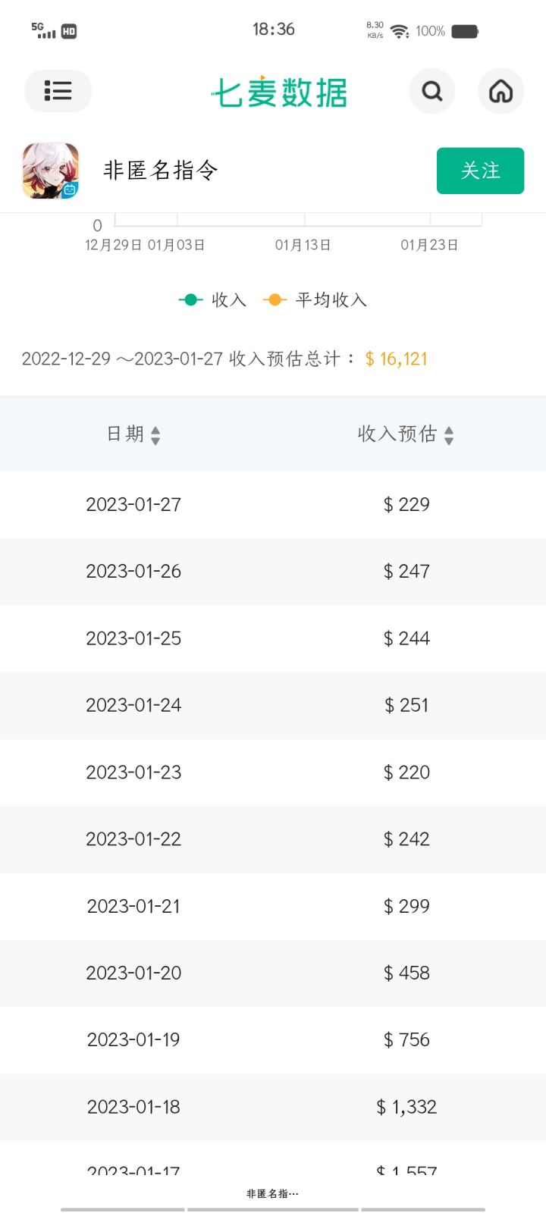The height and width of the screenshot is (1213, 546).
Task: Toggle the 收入 legend series
Action: click(x=212, y=300)
